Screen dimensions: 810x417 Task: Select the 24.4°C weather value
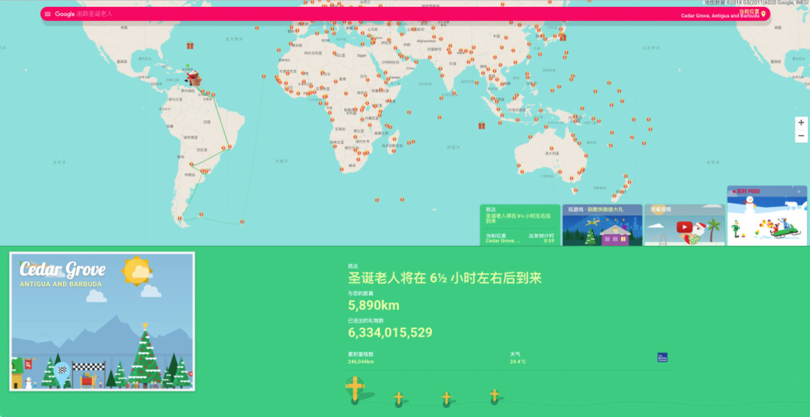(x=518, y=361)
